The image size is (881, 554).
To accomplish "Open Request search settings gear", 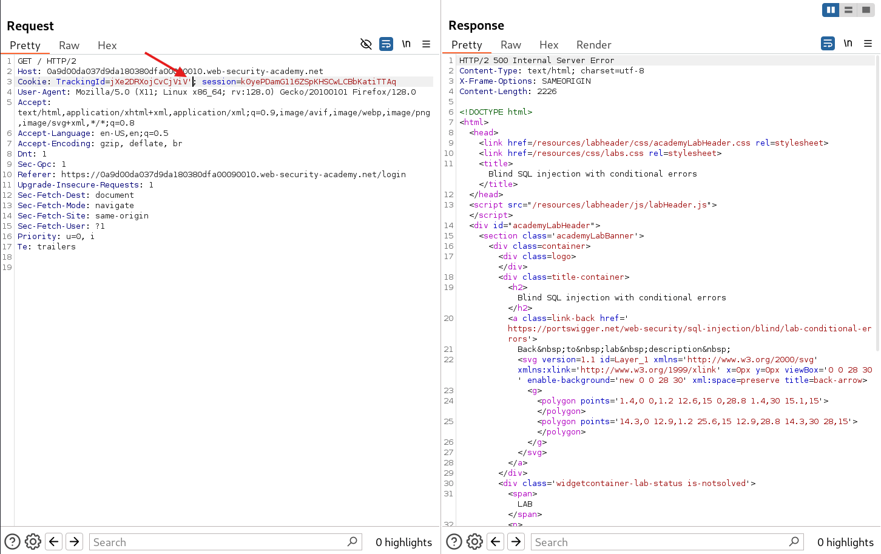I will tap(33, 542).
